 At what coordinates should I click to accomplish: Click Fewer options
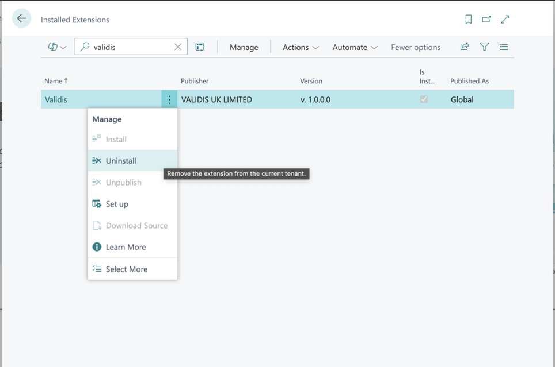416,47
